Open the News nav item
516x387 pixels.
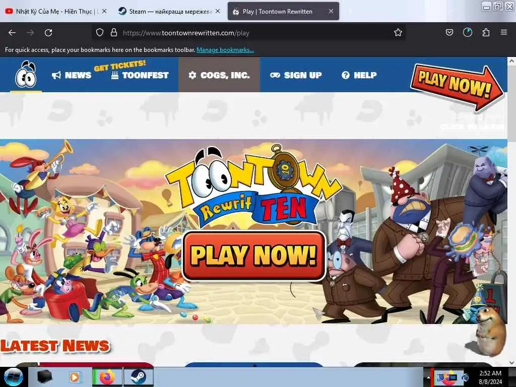tap(72, 76)
